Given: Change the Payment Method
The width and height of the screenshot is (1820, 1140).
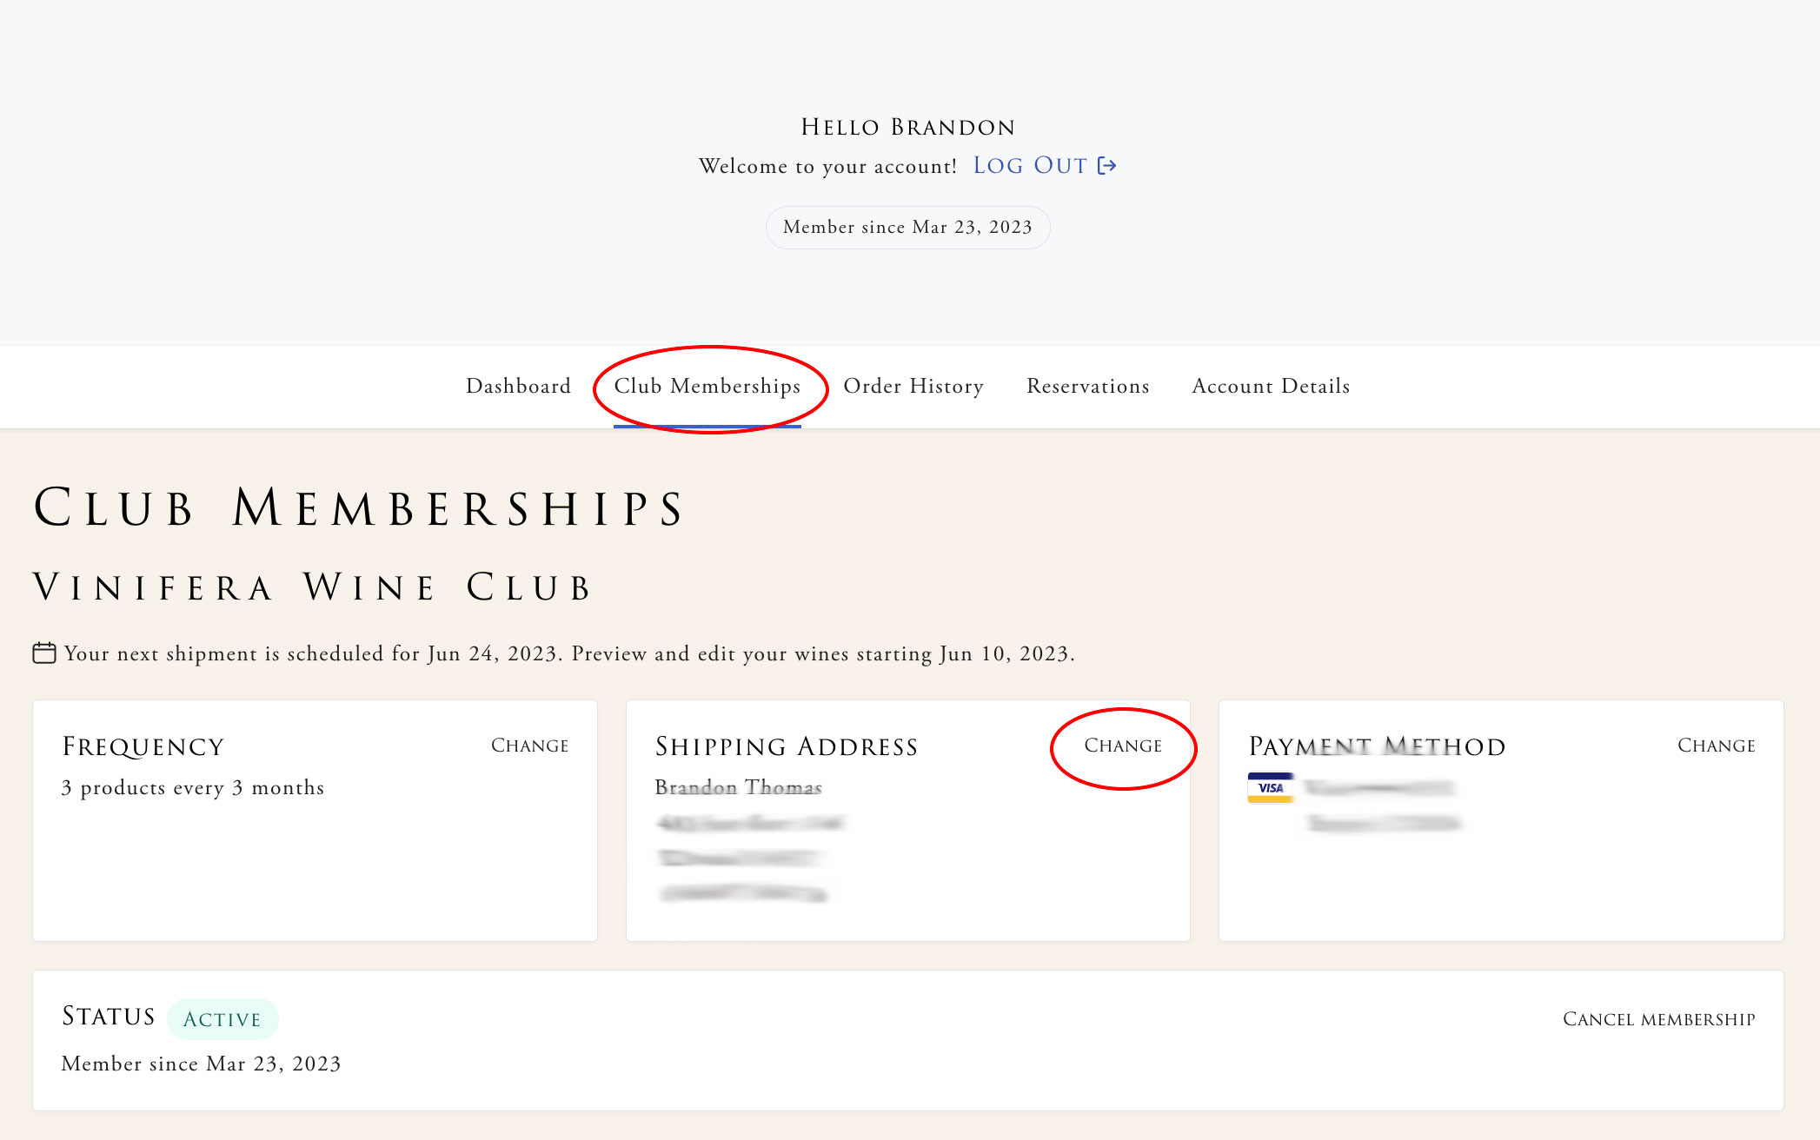Looking at the screenshot, I should pos(1717,746).
